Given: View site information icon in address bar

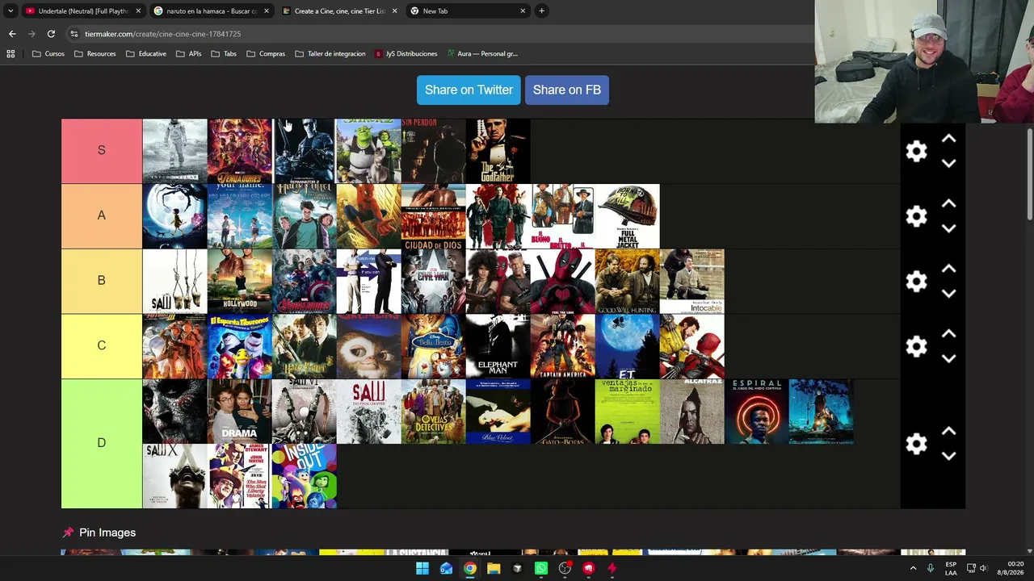Looking at the screenshot, I should (74, 34).
